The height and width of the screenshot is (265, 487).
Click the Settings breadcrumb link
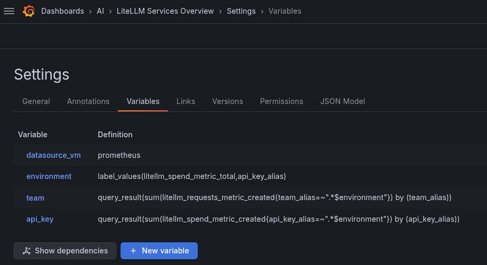tap(241, 11)
